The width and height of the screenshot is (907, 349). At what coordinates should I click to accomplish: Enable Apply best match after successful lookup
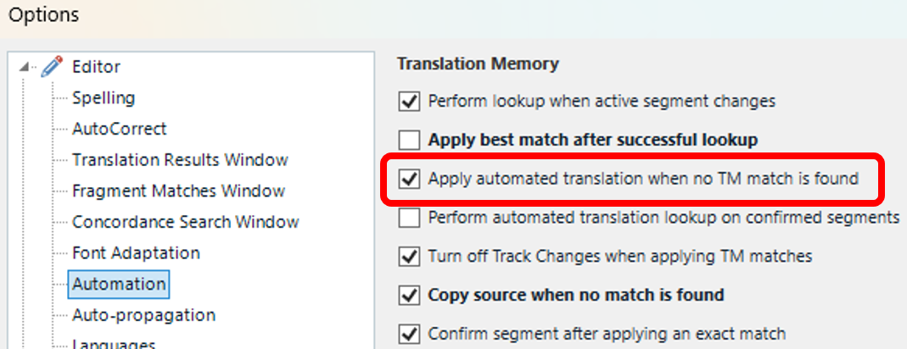pyautogui.click(x=410, y=140)
